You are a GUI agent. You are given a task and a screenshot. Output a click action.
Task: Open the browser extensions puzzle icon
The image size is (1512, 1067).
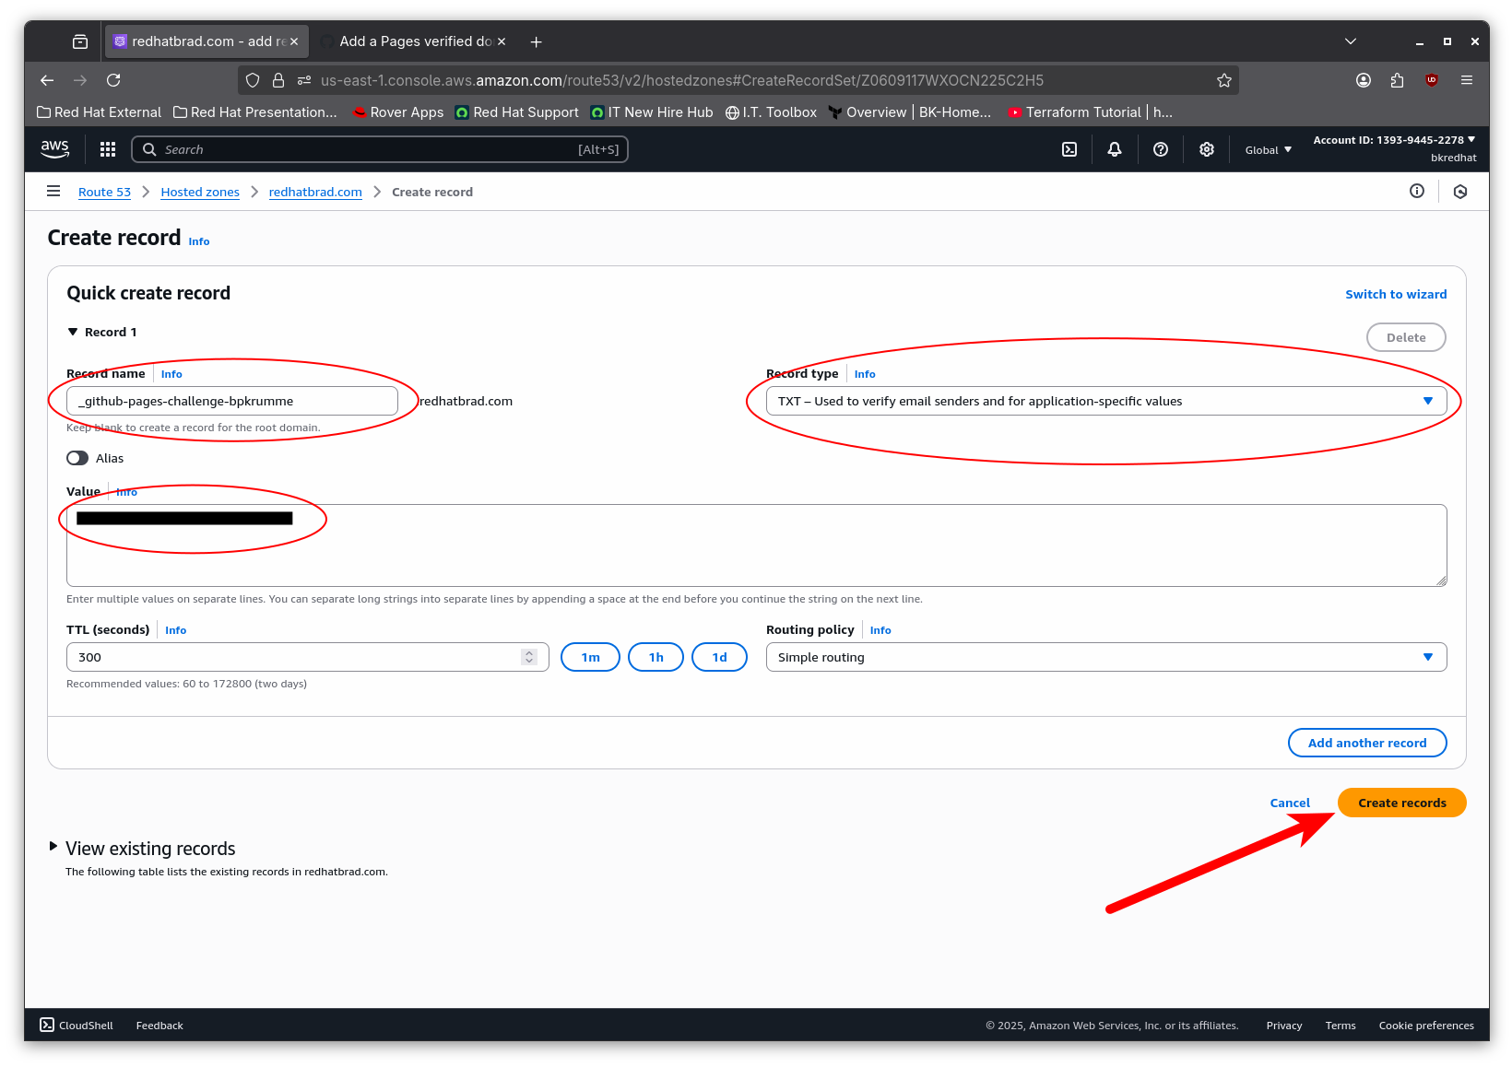click(1397, 80)
